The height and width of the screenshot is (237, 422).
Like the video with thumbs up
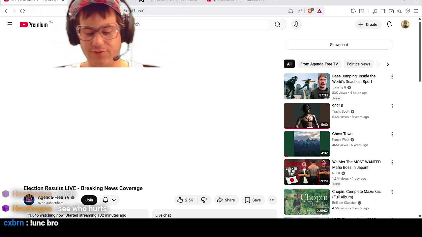[x=185, y=200]
